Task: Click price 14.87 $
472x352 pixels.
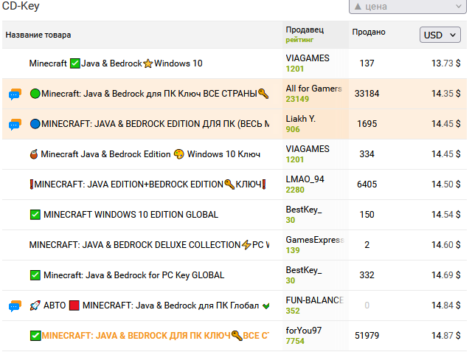Action: tap(445, 336)
